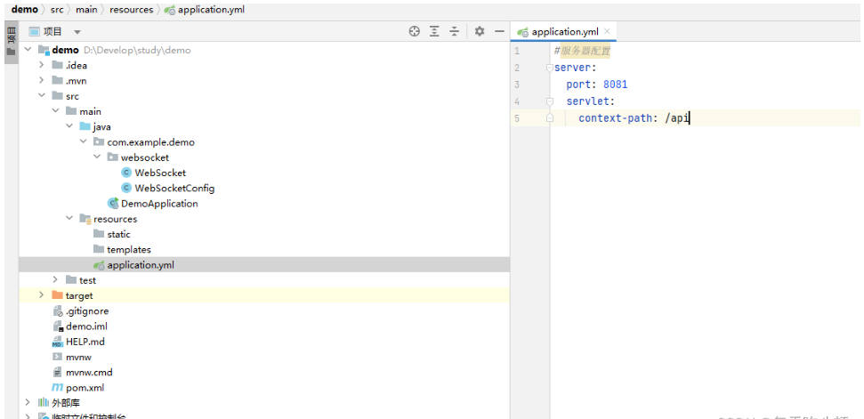Screen dimensions: 864x419
Task: Click the WebSocketConfig class icon
Action: 126,189
